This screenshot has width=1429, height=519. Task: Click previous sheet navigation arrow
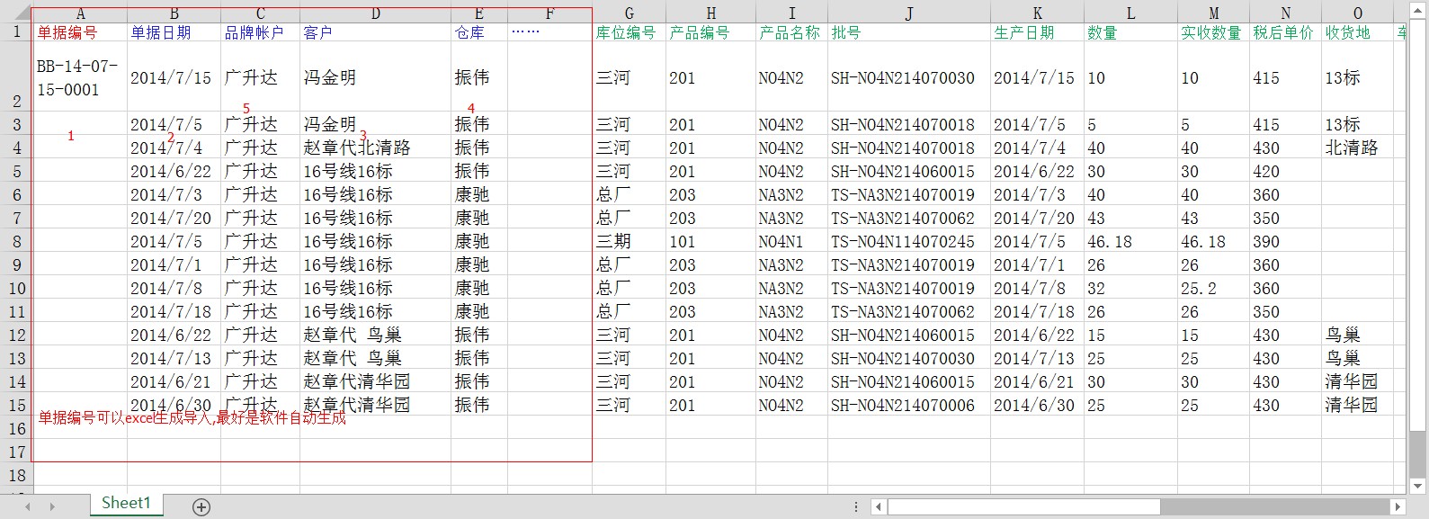point(28,507)
